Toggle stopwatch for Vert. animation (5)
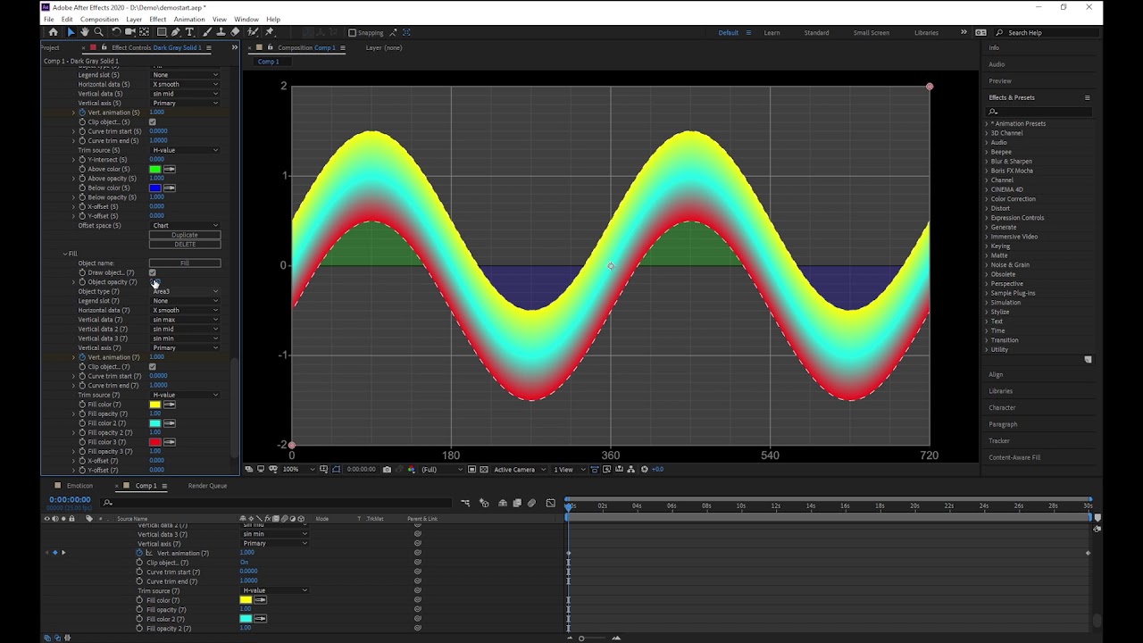This screenshot has height=643, width=1143. click(x=82, y=113)
